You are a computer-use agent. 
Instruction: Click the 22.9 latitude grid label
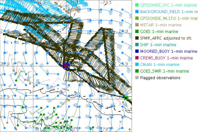[5, 97]
